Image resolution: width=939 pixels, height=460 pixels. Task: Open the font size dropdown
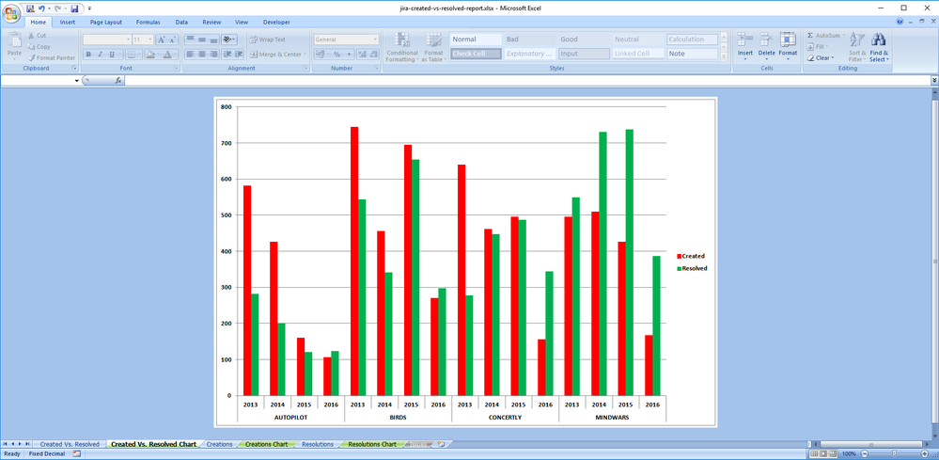(150, 40)
